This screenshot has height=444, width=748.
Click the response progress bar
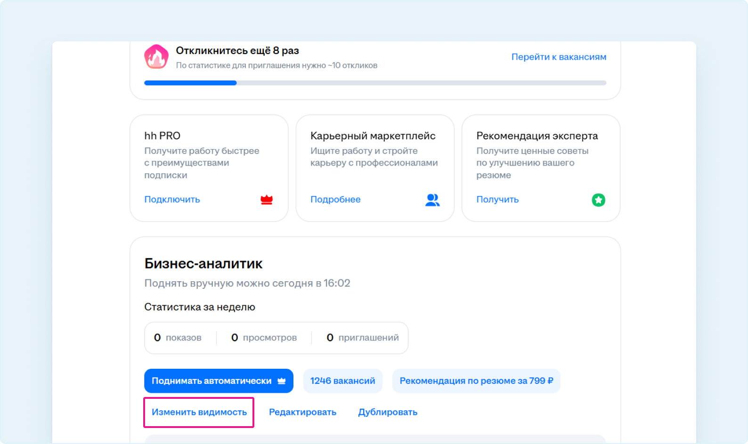click(375, 83)
